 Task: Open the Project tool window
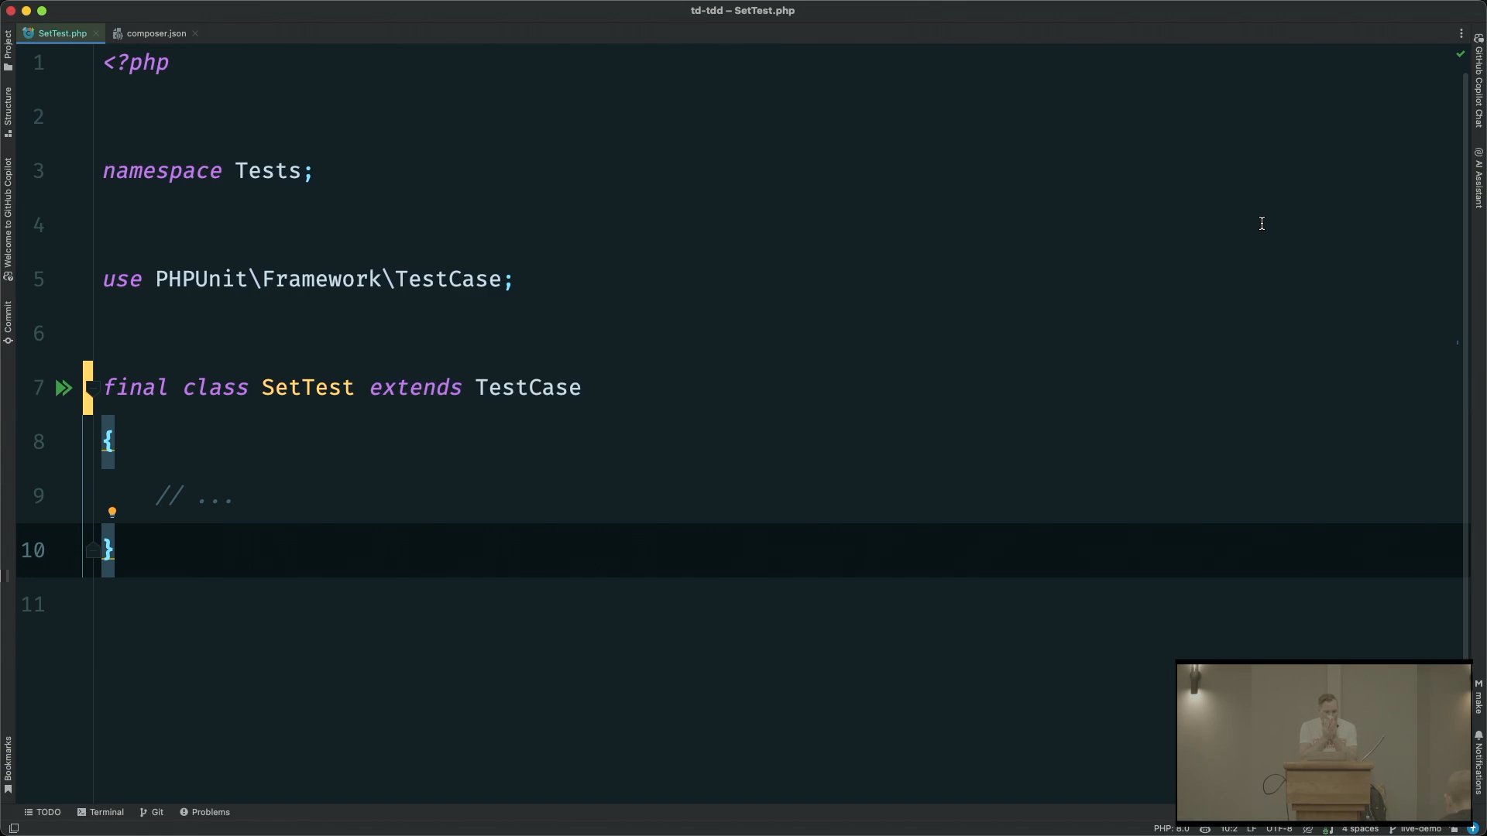pyautogui.click(x=8, y=50)
